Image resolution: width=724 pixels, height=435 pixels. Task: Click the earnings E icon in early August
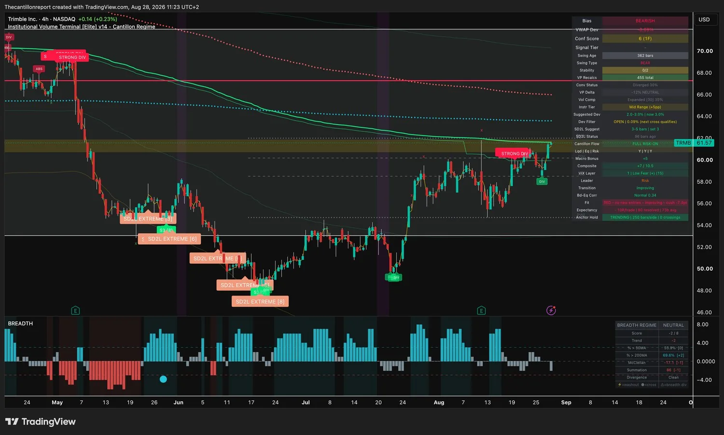[481, 310]
